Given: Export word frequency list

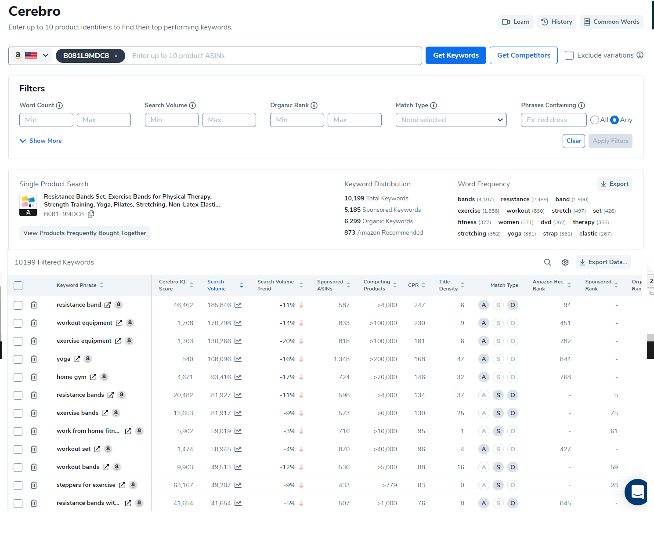Looking at the screenshot, I should tap(614, 184).
